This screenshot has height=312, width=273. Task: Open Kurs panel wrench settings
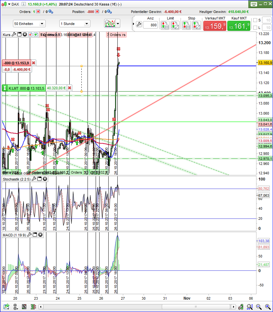tap(14, 34)
